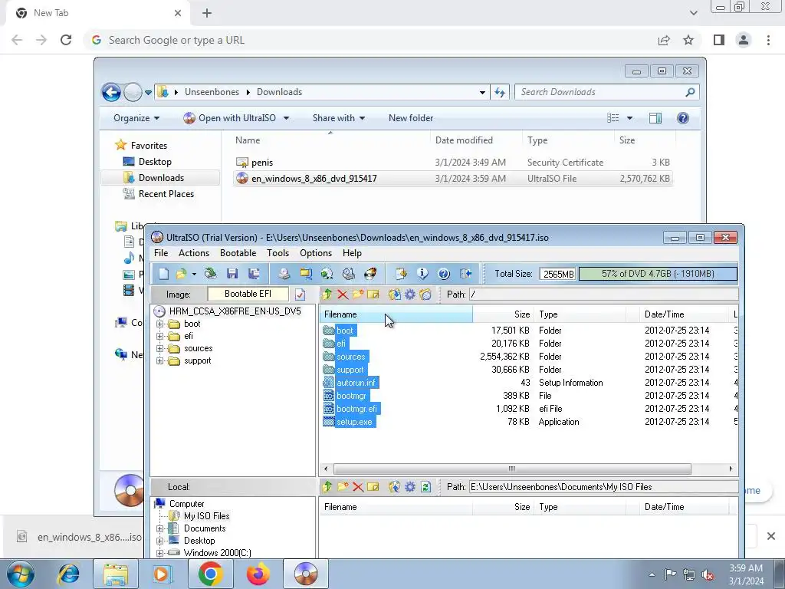Image resolution: width=785 pixels, height=589 pixels.
Task: Click New folder button in Explorer
Action: pos(411,117)
